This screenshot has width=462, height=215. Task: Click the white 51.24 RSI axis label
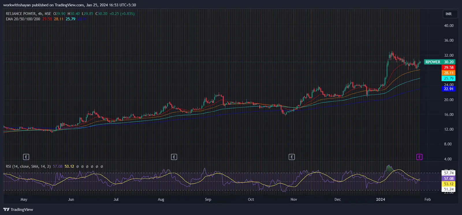[x=448, y=189]
